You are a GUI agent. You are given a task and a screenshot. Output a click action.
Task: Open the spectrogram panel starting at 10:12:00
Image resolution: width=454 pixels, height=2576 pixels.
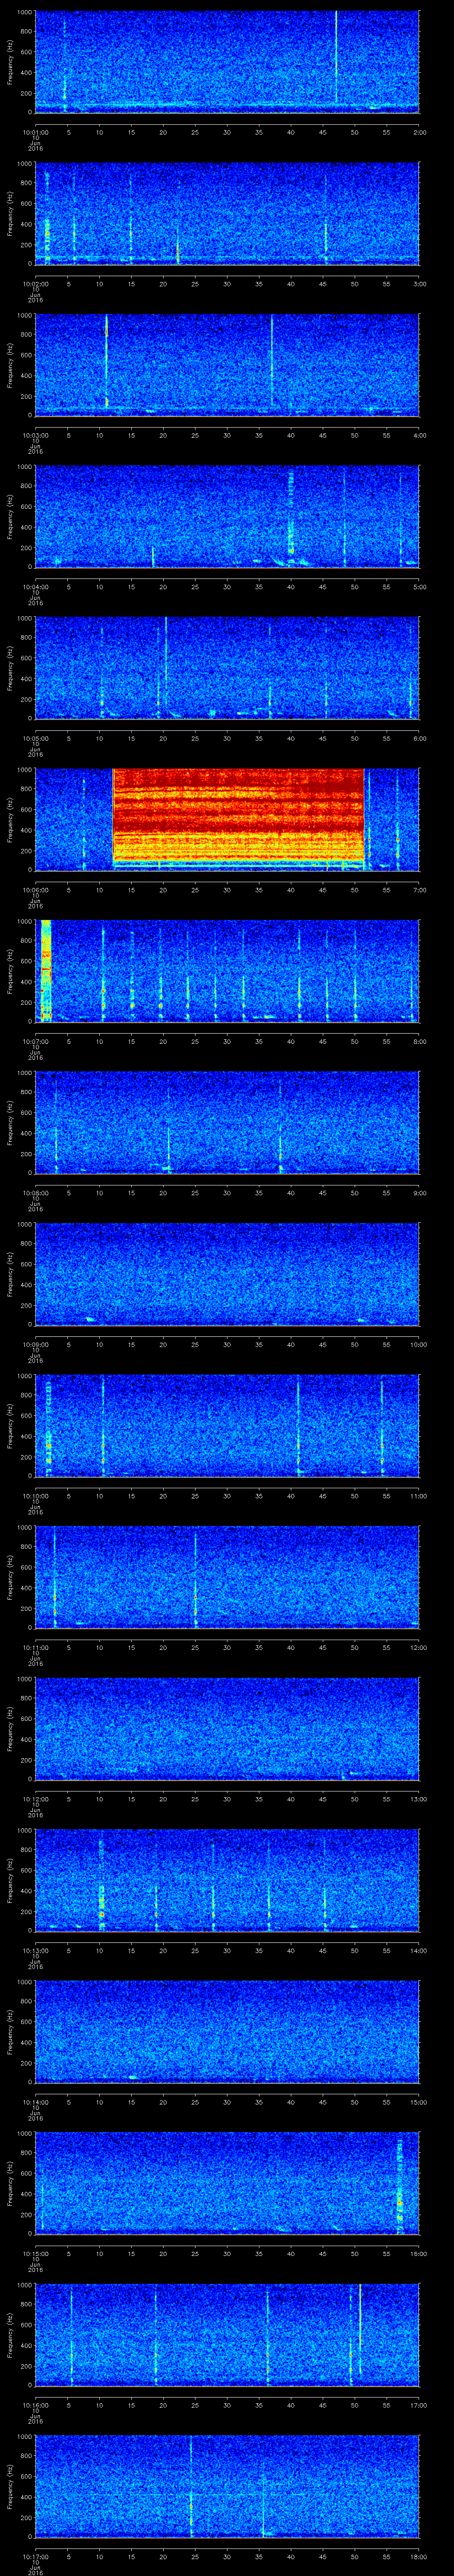click(227, 1729)
